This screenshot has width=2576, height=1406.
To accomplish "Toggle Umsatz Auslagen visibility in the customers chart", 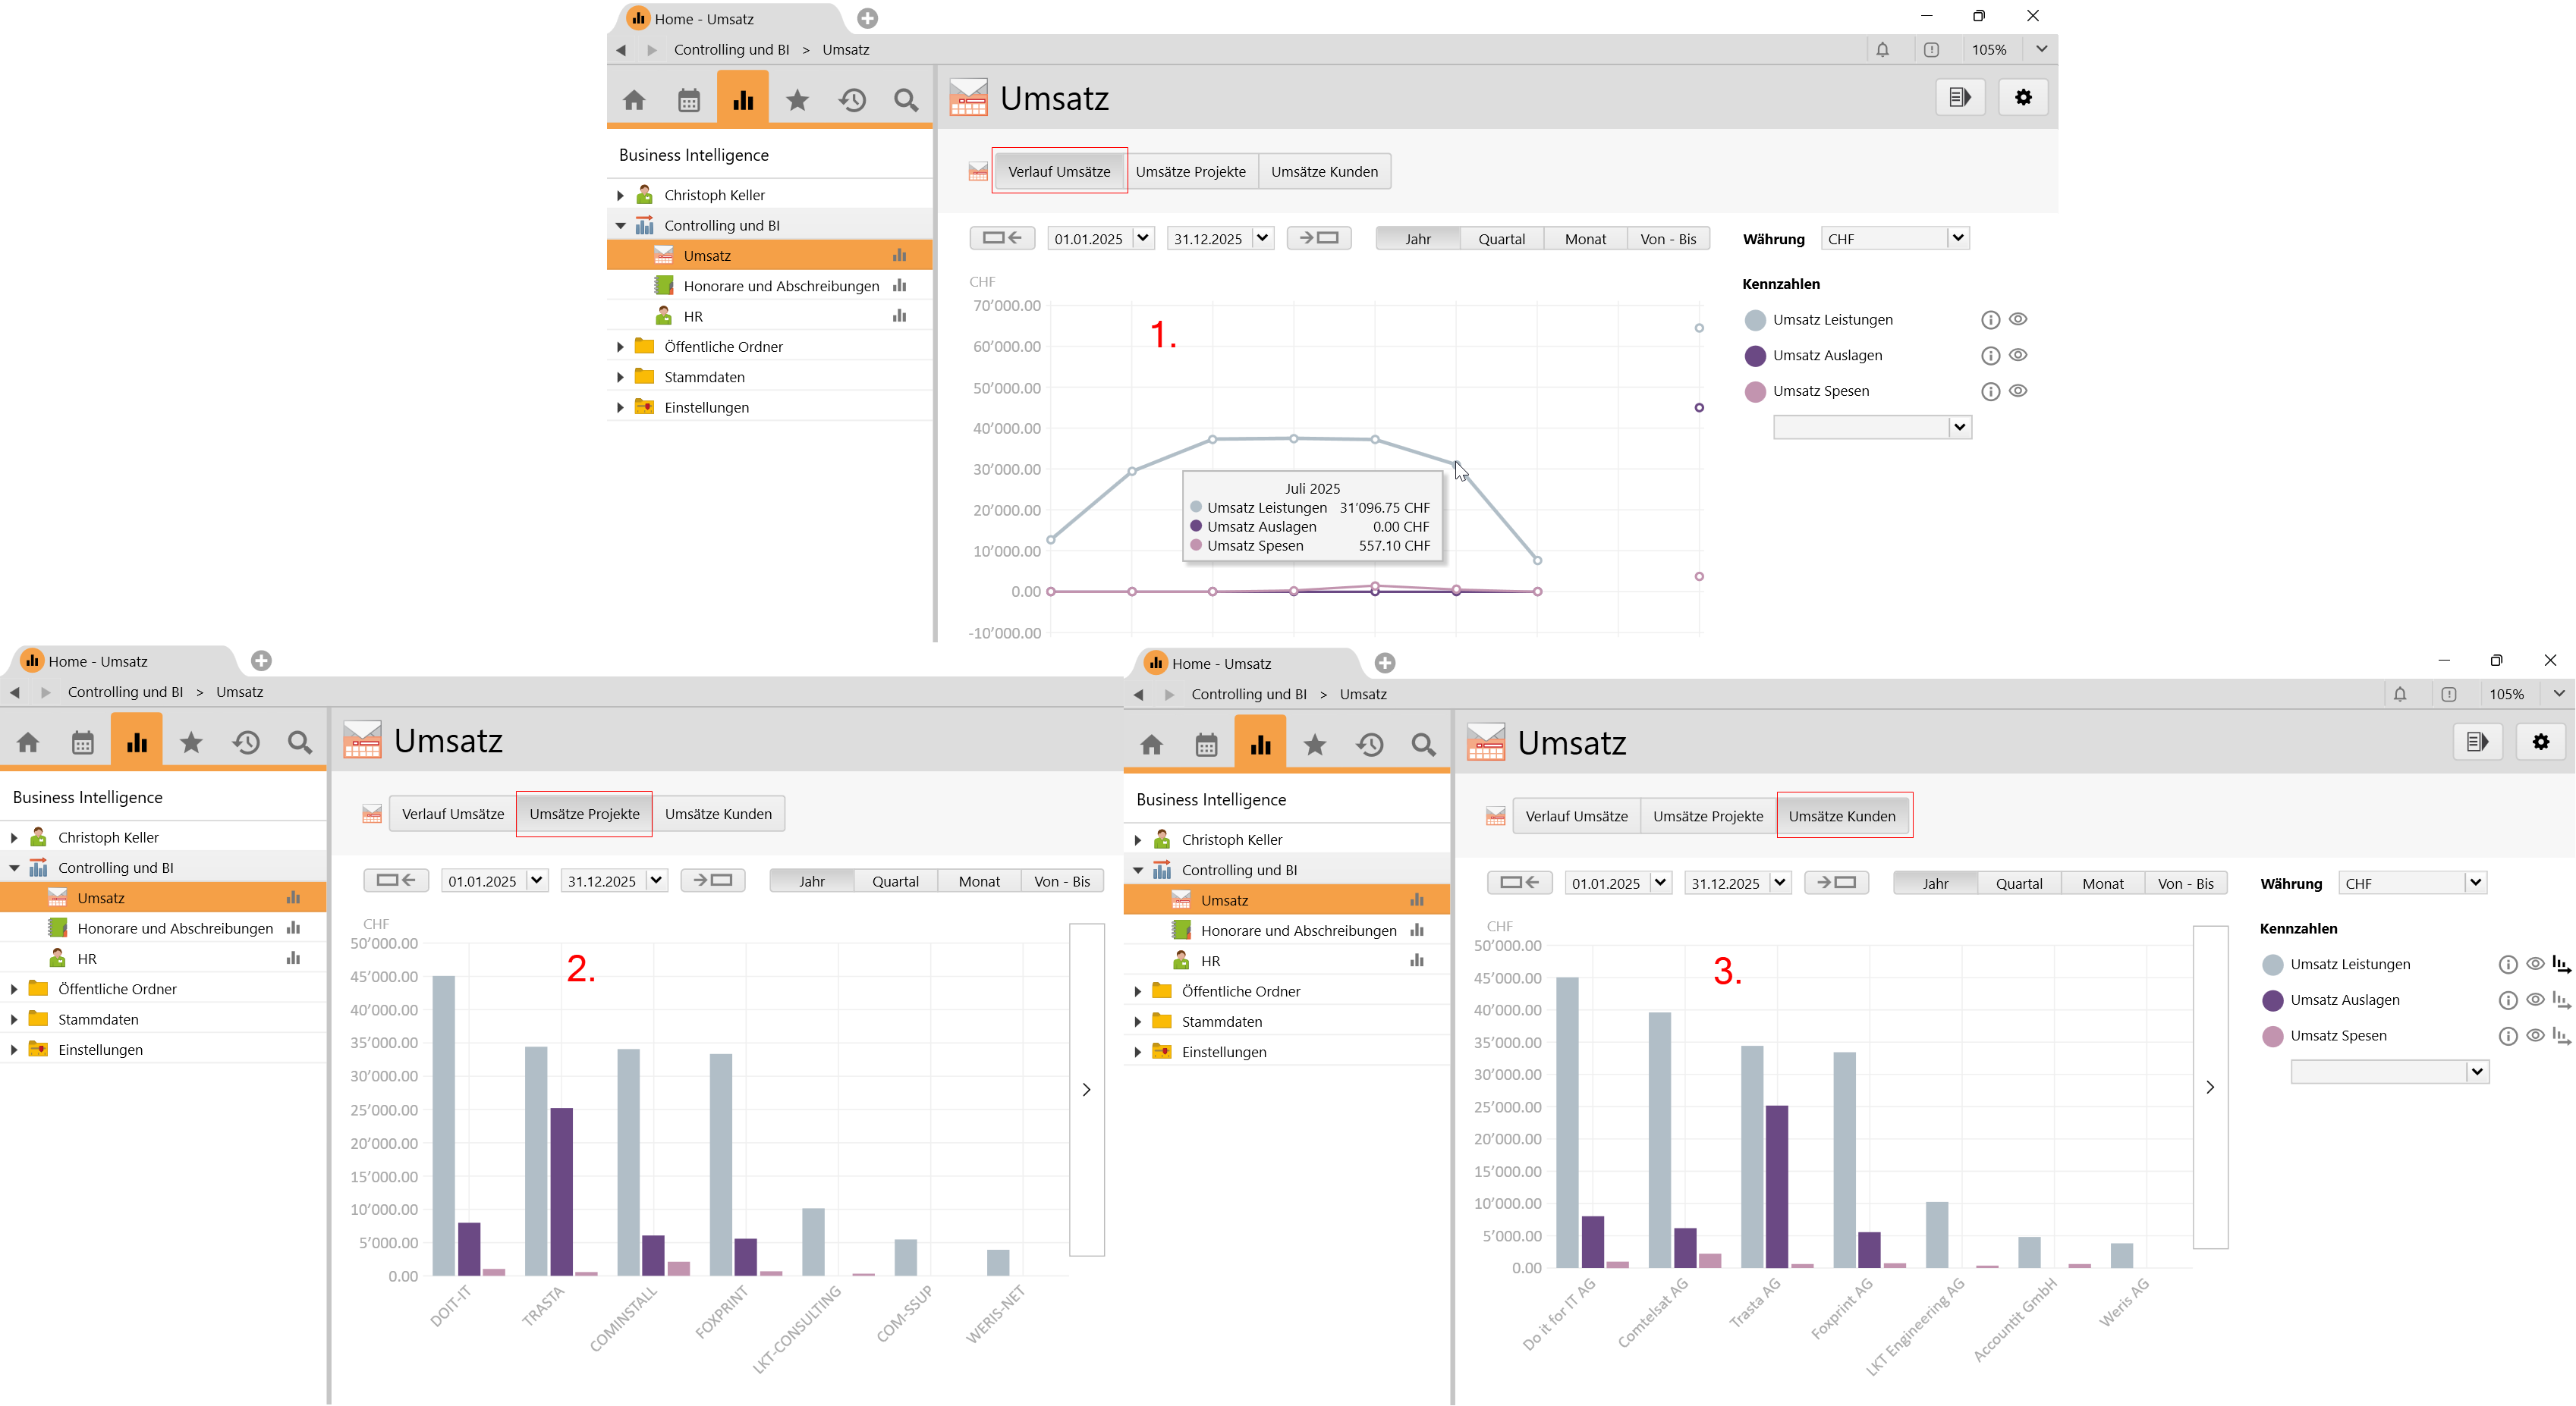I will tap(2534, 1000).
